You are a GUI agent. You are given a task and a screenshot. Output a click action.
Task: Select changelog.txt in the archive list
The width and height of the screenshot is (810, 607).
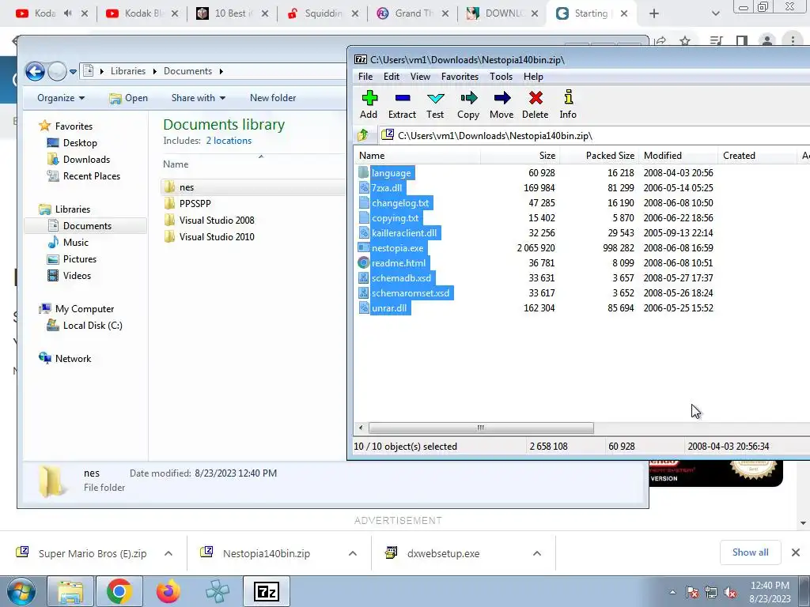pyautogui.click(x=400, y=203)
